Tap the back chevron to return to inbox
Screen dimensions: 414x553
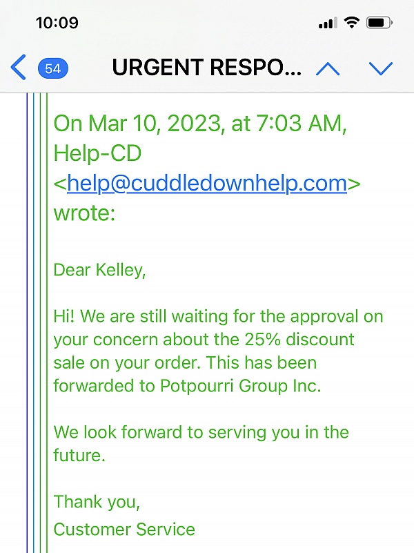[19, 67]
